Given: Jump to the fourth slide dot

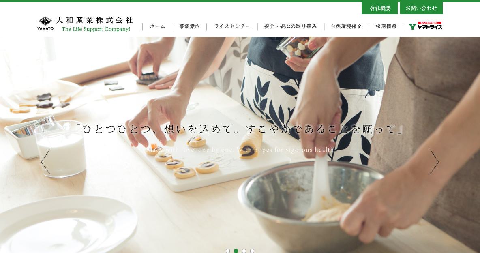Looking at the screenshot, I should (x=252, y=251).
